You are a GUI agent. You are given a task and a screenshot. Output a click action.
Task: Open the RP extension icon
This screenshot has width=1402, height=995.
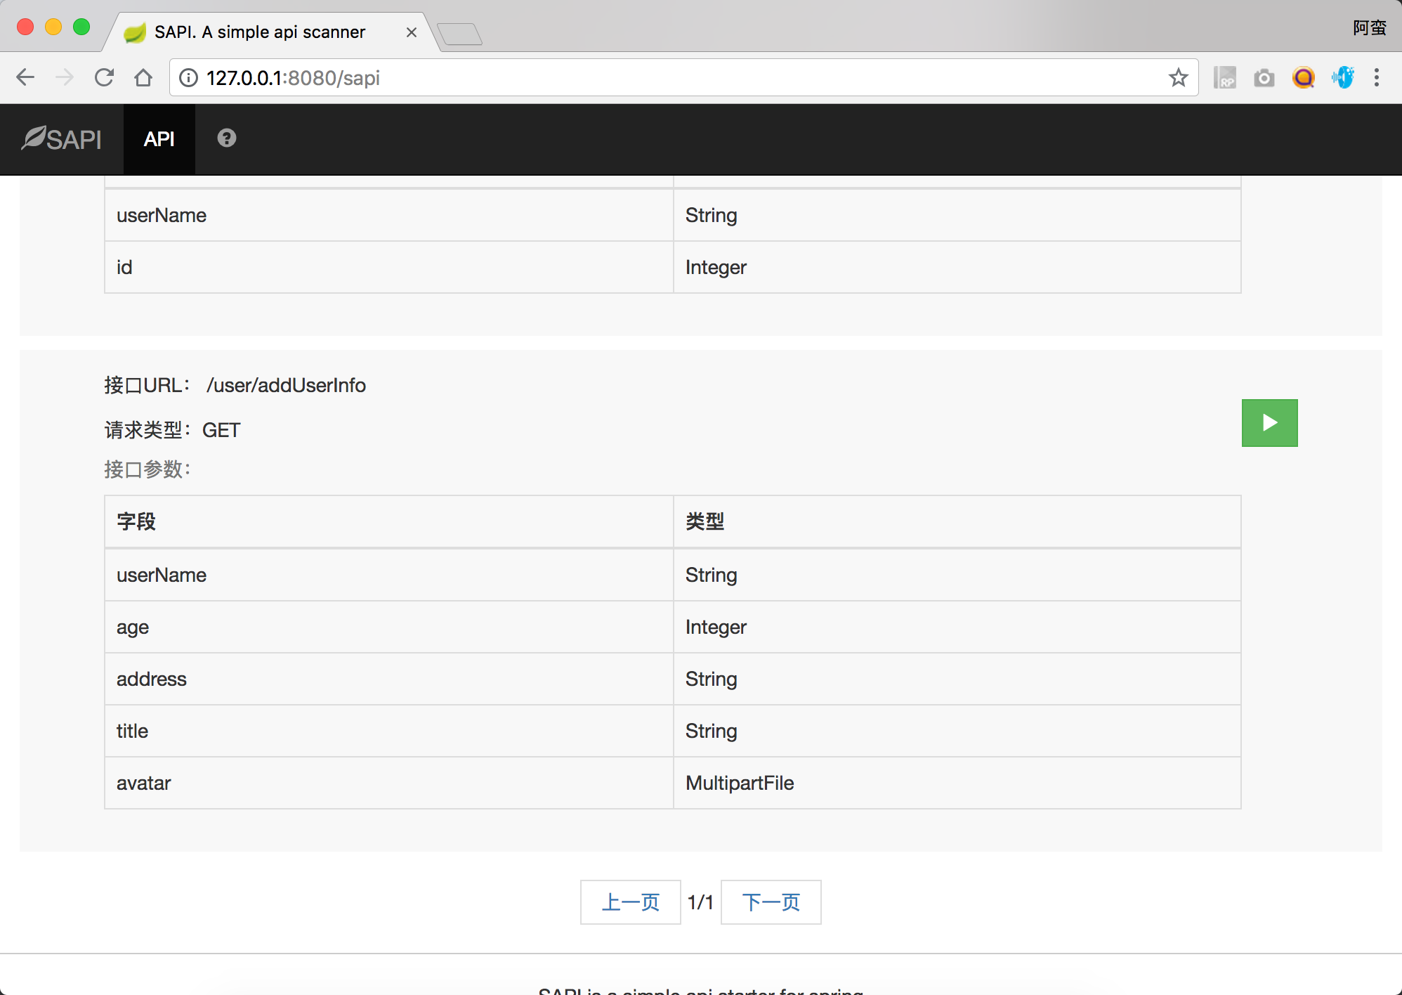[x=1224, y=77]
